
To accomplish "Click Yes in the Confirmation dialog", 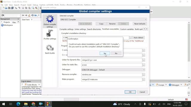I will point(105,53).
